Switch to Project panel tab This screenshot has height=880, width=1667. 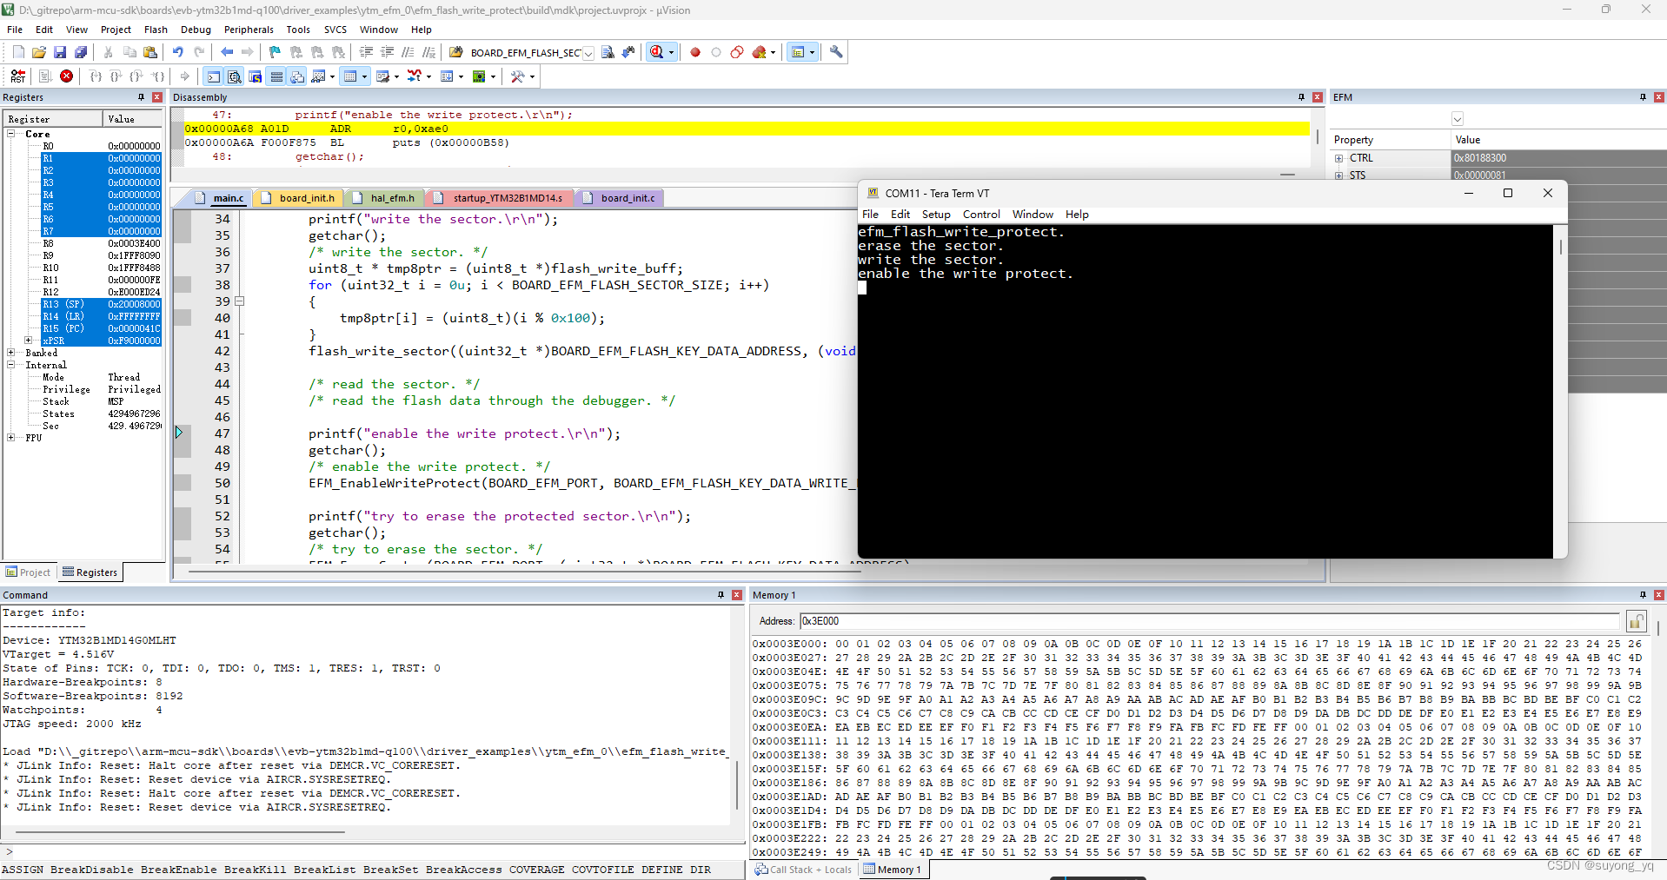(x=28, y=572)
